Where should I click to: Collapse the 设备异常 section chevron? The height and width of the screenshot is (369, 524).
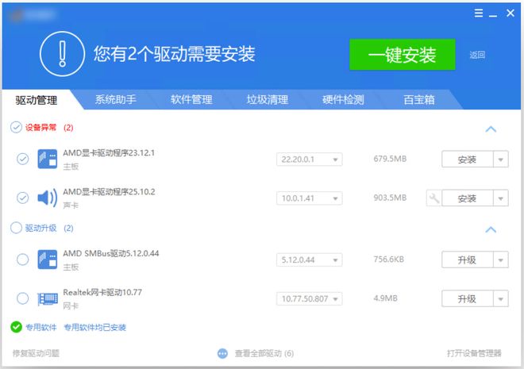click(x=491, y=129)
